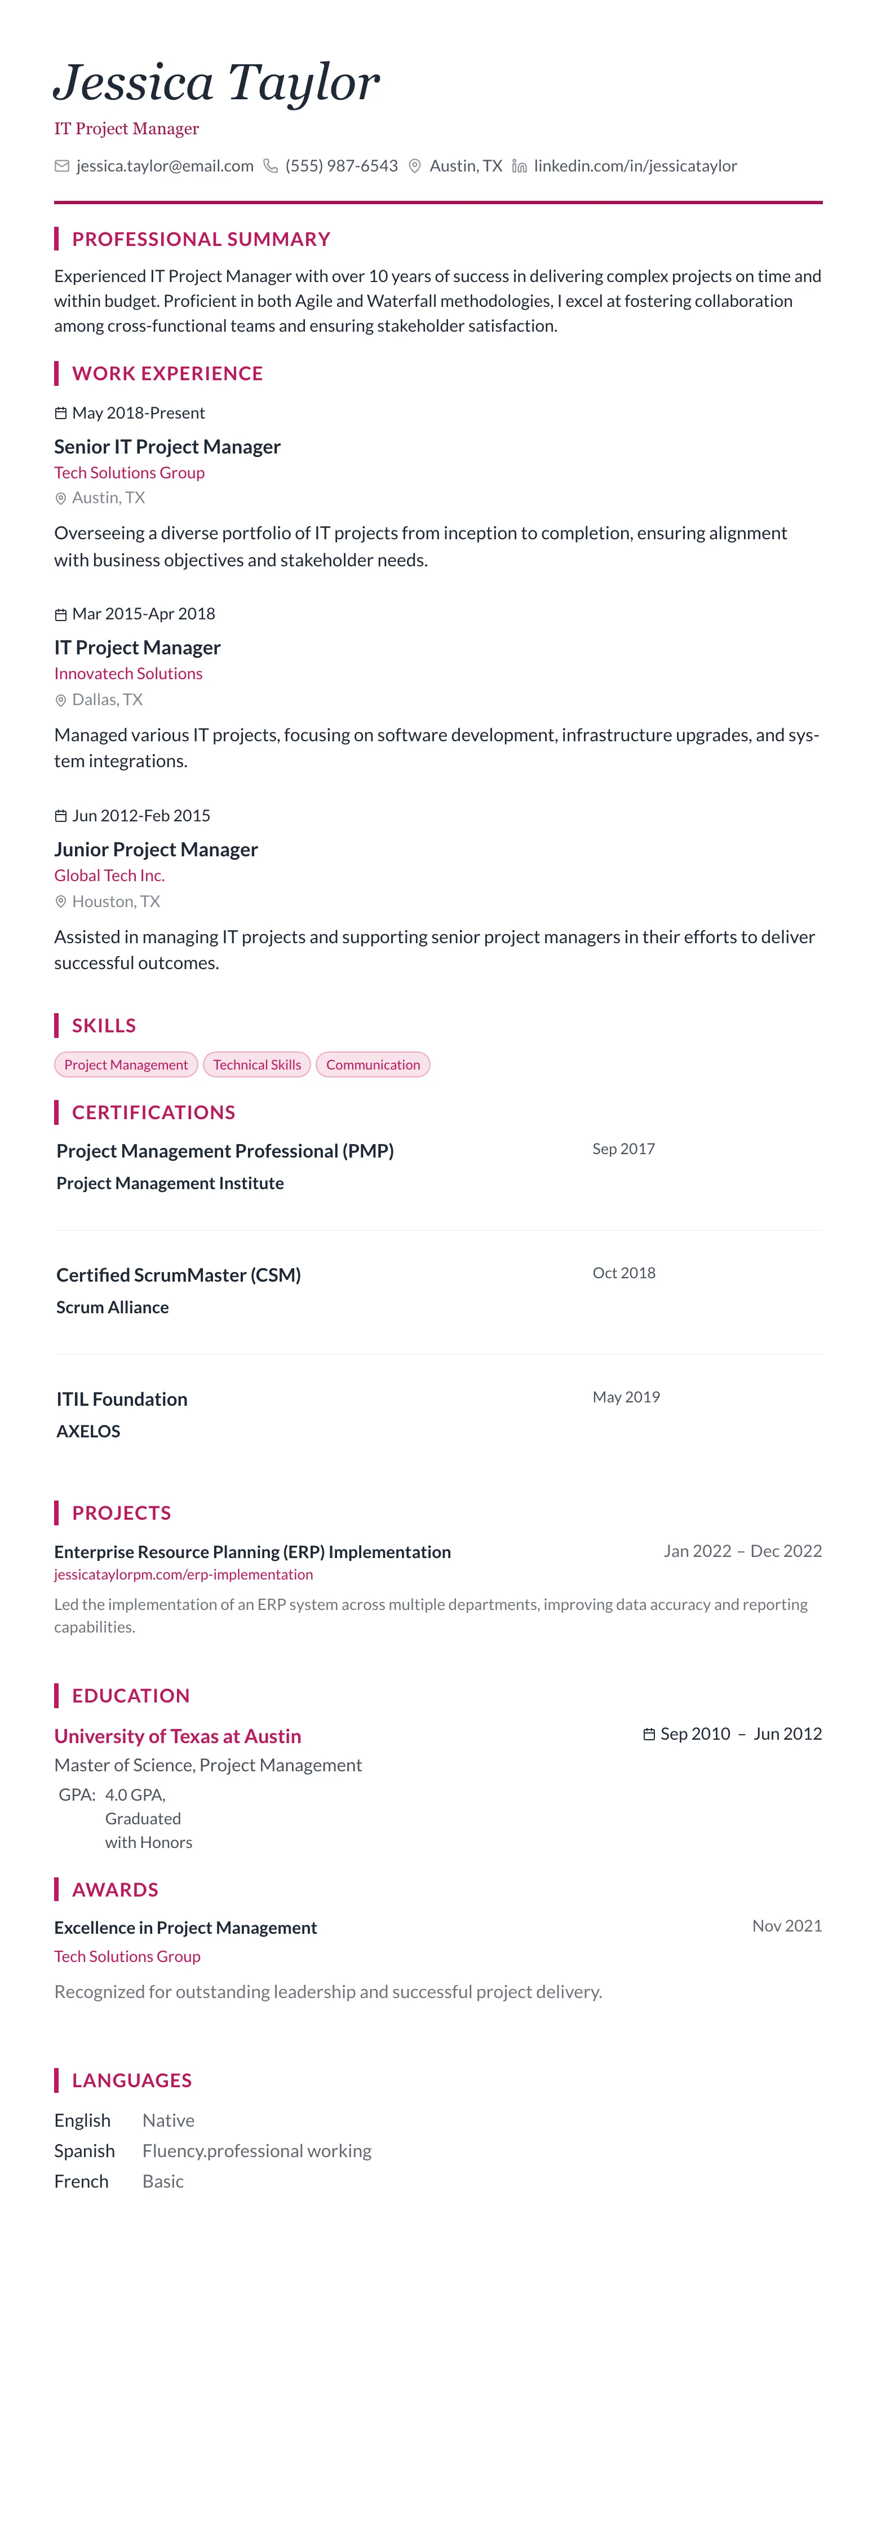This screenshot has width=895, height=2534.
Task: Open the linkedin.com/in/jessicataylor profile link
Action: pyautogui.click(x=635, y=166)
